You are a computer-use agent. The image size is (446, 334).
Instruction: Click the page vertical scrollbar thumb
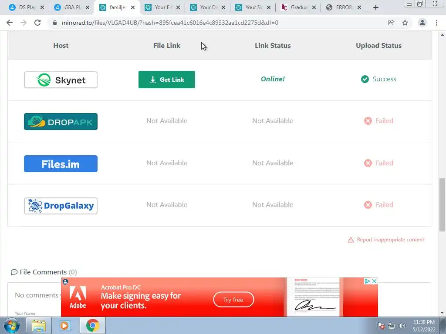pyautogui.click(x=442, y=204)
